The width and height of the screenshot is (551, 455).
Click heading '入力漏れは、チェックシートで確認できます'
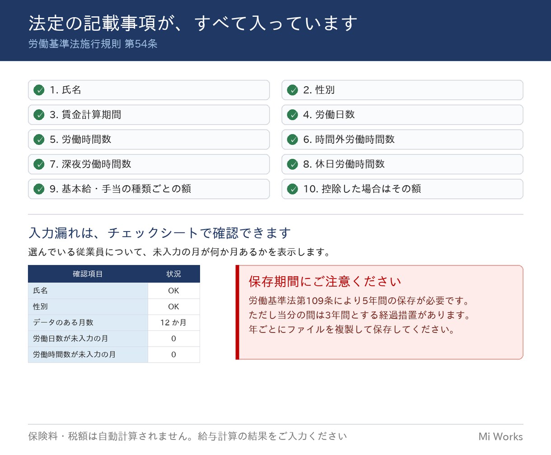159,233
